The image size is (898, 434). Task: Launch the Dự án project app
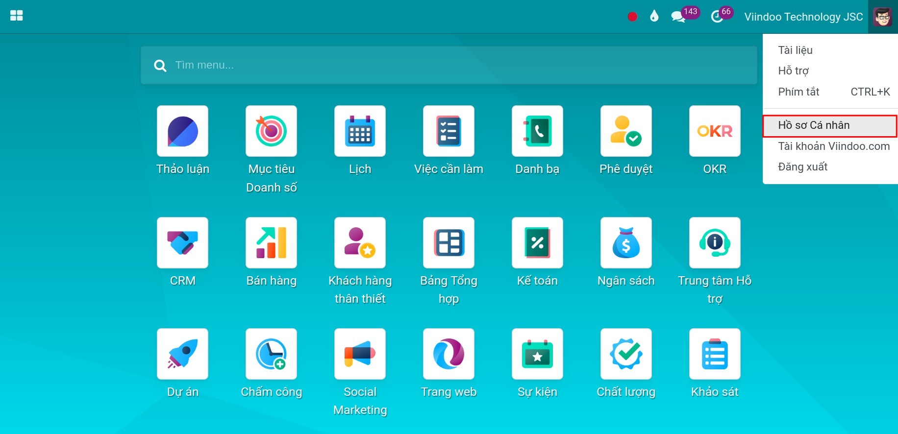[182, 354]
